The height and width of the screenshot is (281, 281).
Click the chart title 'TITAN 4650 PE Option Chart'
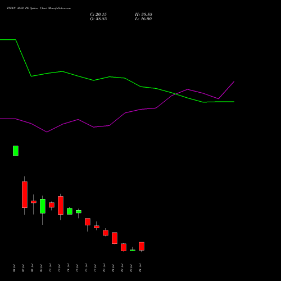(x=39, y=8)
